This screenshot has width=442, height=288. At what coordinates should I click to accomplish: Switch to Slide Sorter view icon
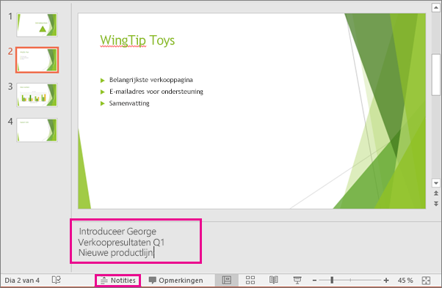click(250, 280)
